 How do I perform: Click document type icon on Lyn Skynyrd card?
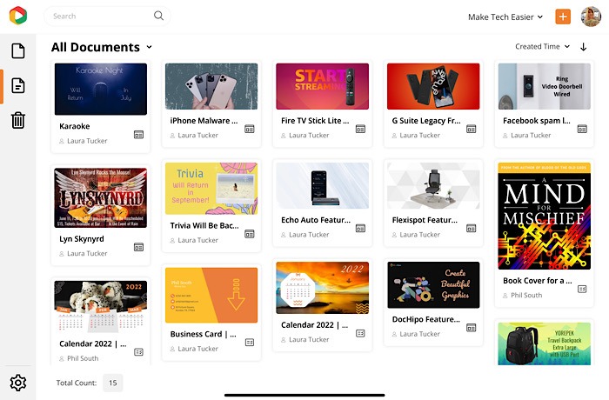(x=138, y=247)
